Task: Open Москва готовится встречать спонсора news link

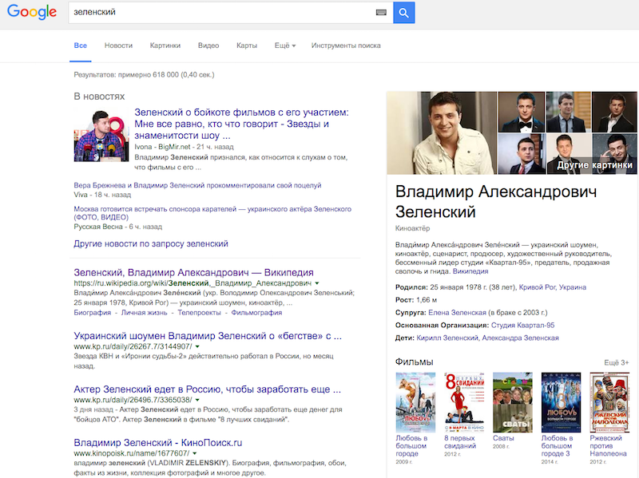Action: (x=212, y=213)
